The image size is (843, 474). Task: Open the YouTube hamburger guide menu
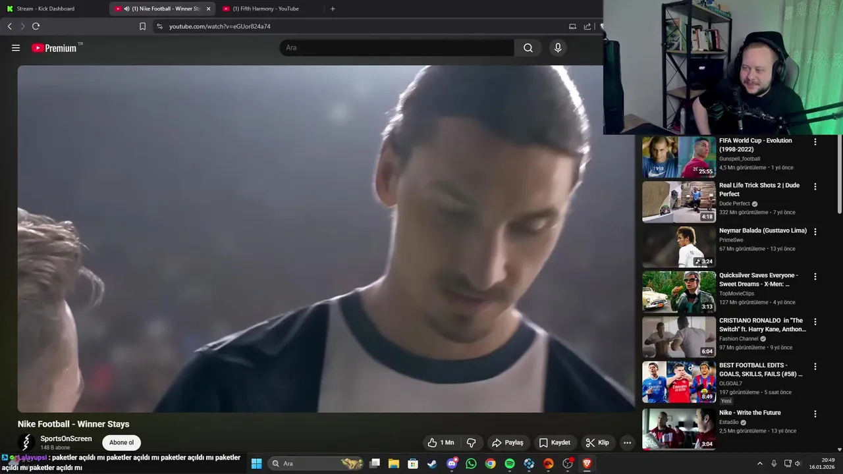click(16, 48)
